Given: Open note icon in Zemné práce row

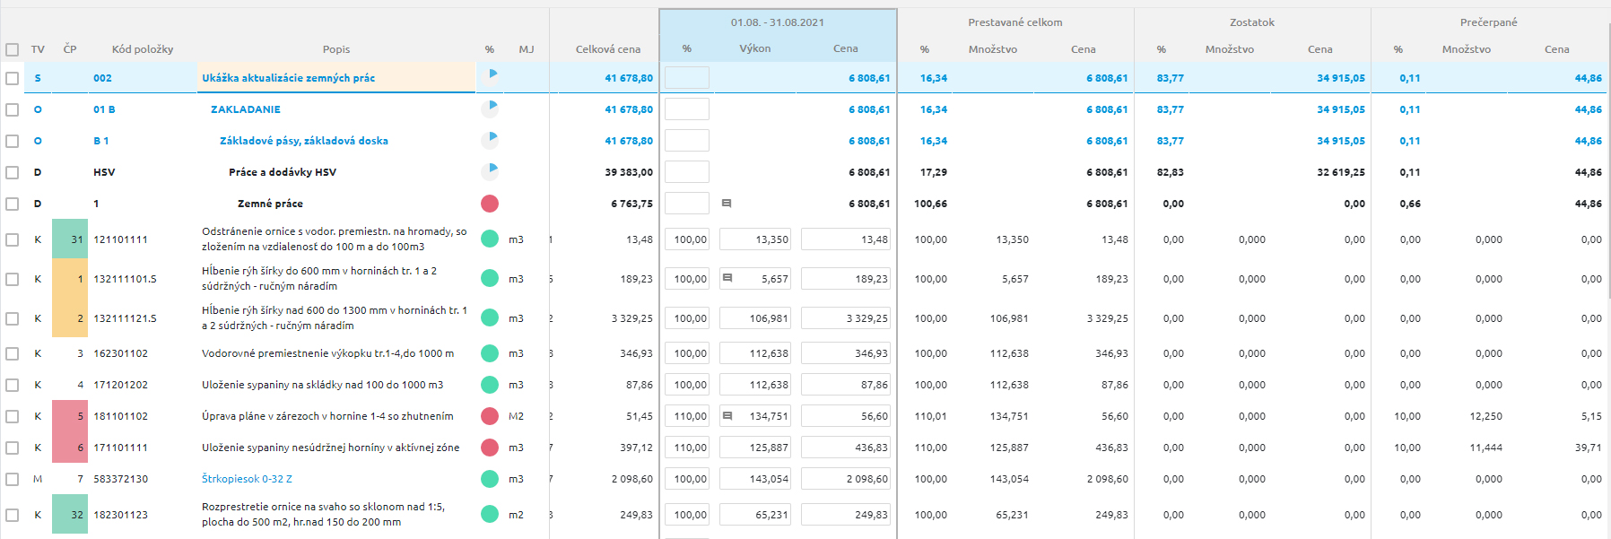Looking at the screenshot, I should click(x=727, y=204).
